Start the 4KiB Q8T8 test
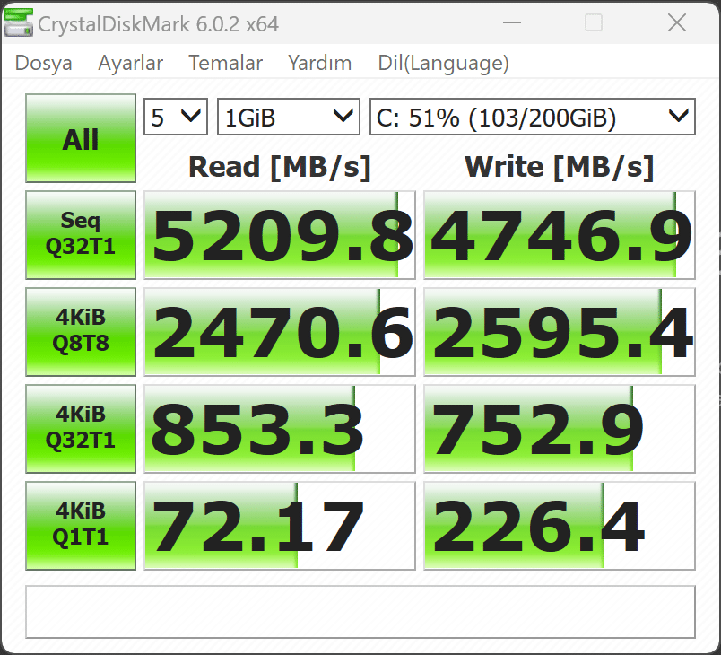Viewport: 721px width, 655px height. click(81, 332)
